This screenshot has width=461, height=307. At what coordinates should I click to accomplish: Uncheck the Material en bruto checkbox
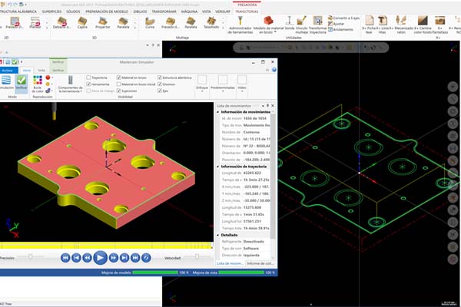(118, 78)
